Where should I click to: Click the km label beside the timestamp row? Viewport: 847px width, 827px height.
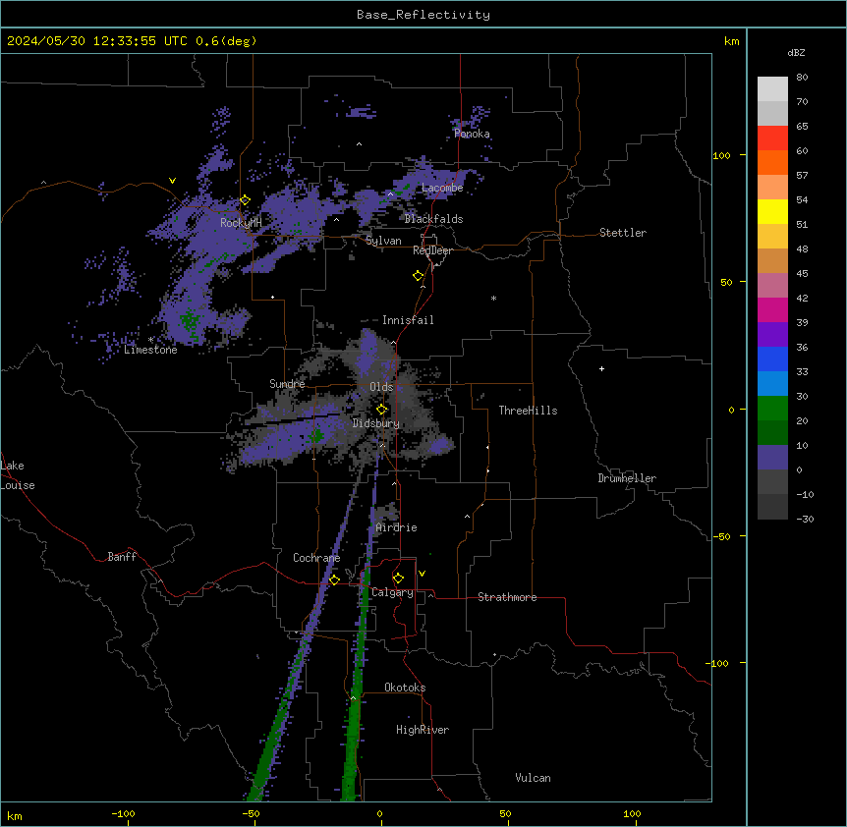pyautogui.click(x=731, y=41)
